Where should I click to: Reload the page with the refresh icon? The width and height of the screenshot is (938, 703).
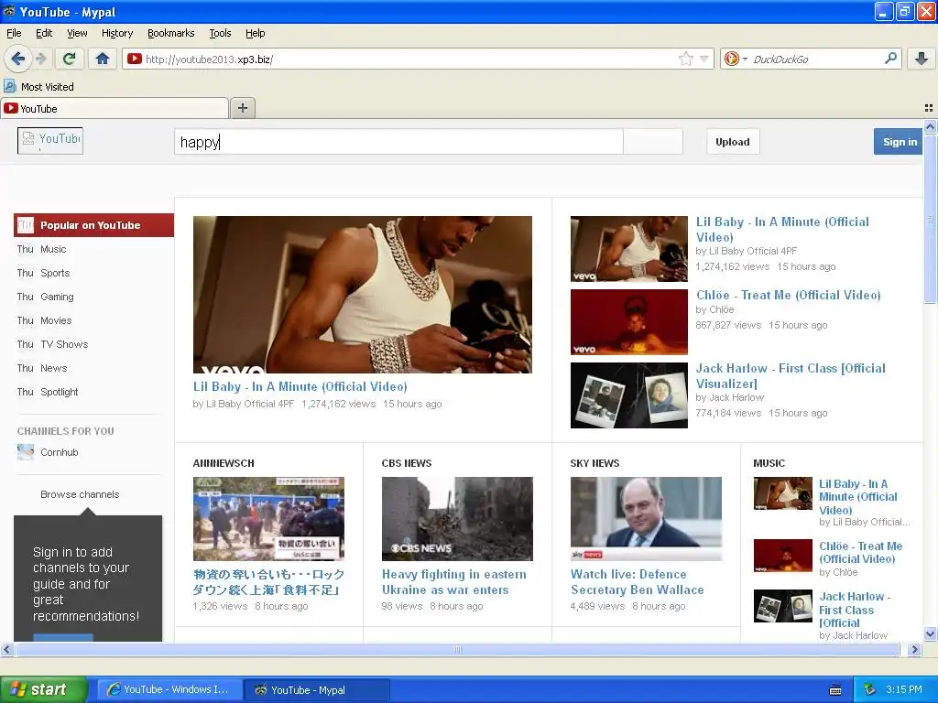[70, 59]
